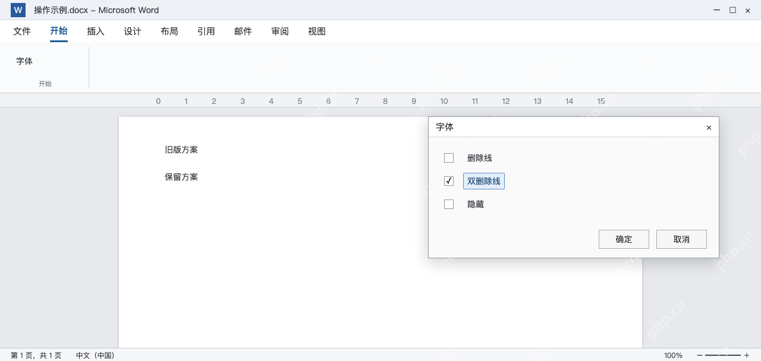
Task: Close the Microsoft Word window
Action: point(747,10)
